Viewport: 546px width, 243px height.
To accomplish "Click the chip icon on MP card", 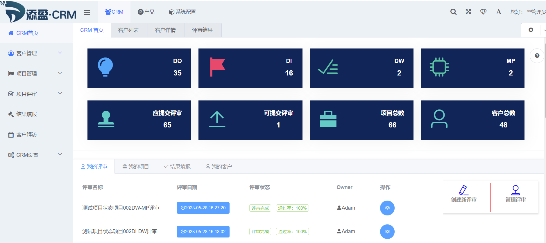I will [x=439, y=67].
